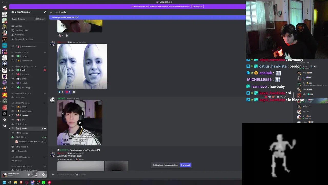Screen dimensions: 328x185
Task: Add a channel to the GENERAL category
Action: pyautogui.click(x=45, y=103)
